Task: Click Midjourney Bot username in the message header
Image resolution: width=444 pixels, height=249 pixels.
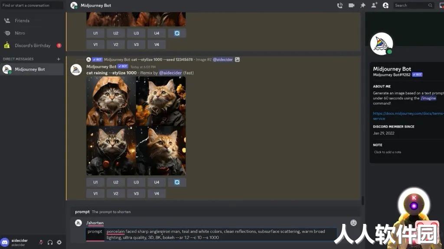Action: pyautogui.click(x=101, y=67)
